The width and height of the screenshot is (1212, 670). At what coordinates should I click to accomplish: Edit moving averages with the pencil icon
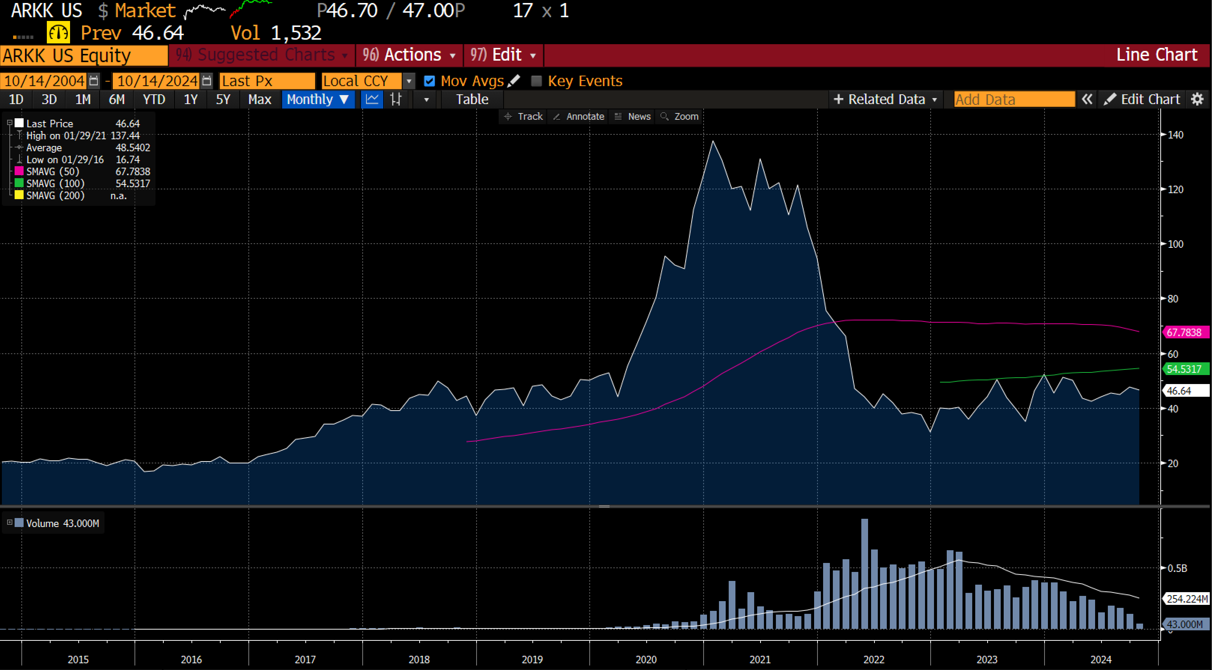[514, 81]
